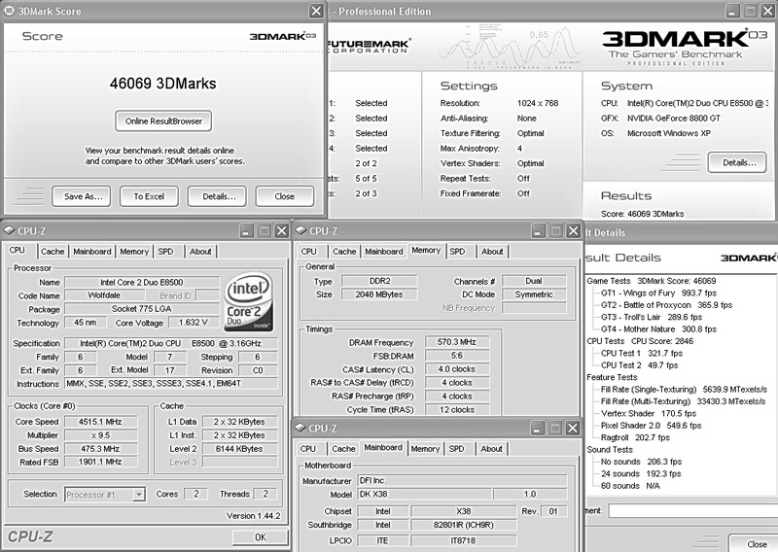Click OK in CPU-Z processor window
The height and width of the screenshot is (552, 778).
tap(261, 537)
